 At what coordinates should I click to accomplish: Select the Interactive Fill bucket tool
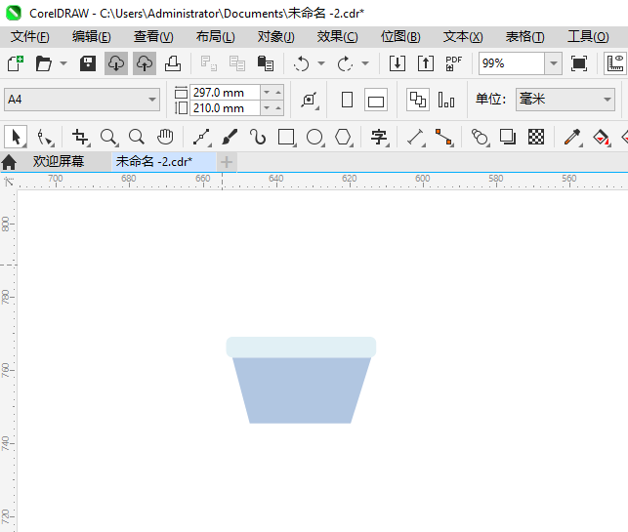tap(602, 138)
